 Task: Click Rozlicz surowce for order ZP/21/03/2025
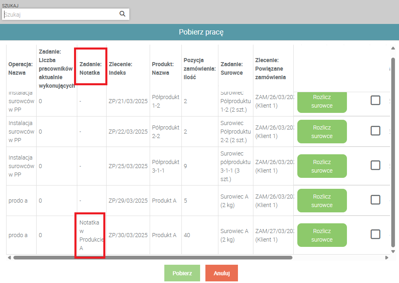tap(322, 102)
